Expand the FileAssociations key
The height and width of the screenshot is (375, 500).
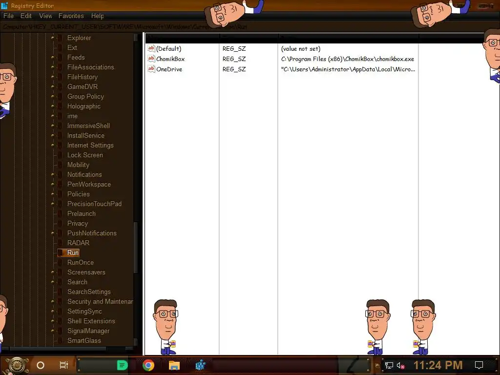[53, 67]
